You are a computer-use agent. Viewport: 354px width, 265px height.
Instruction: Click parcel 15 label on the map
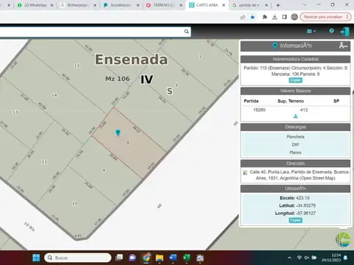(77, 66)
